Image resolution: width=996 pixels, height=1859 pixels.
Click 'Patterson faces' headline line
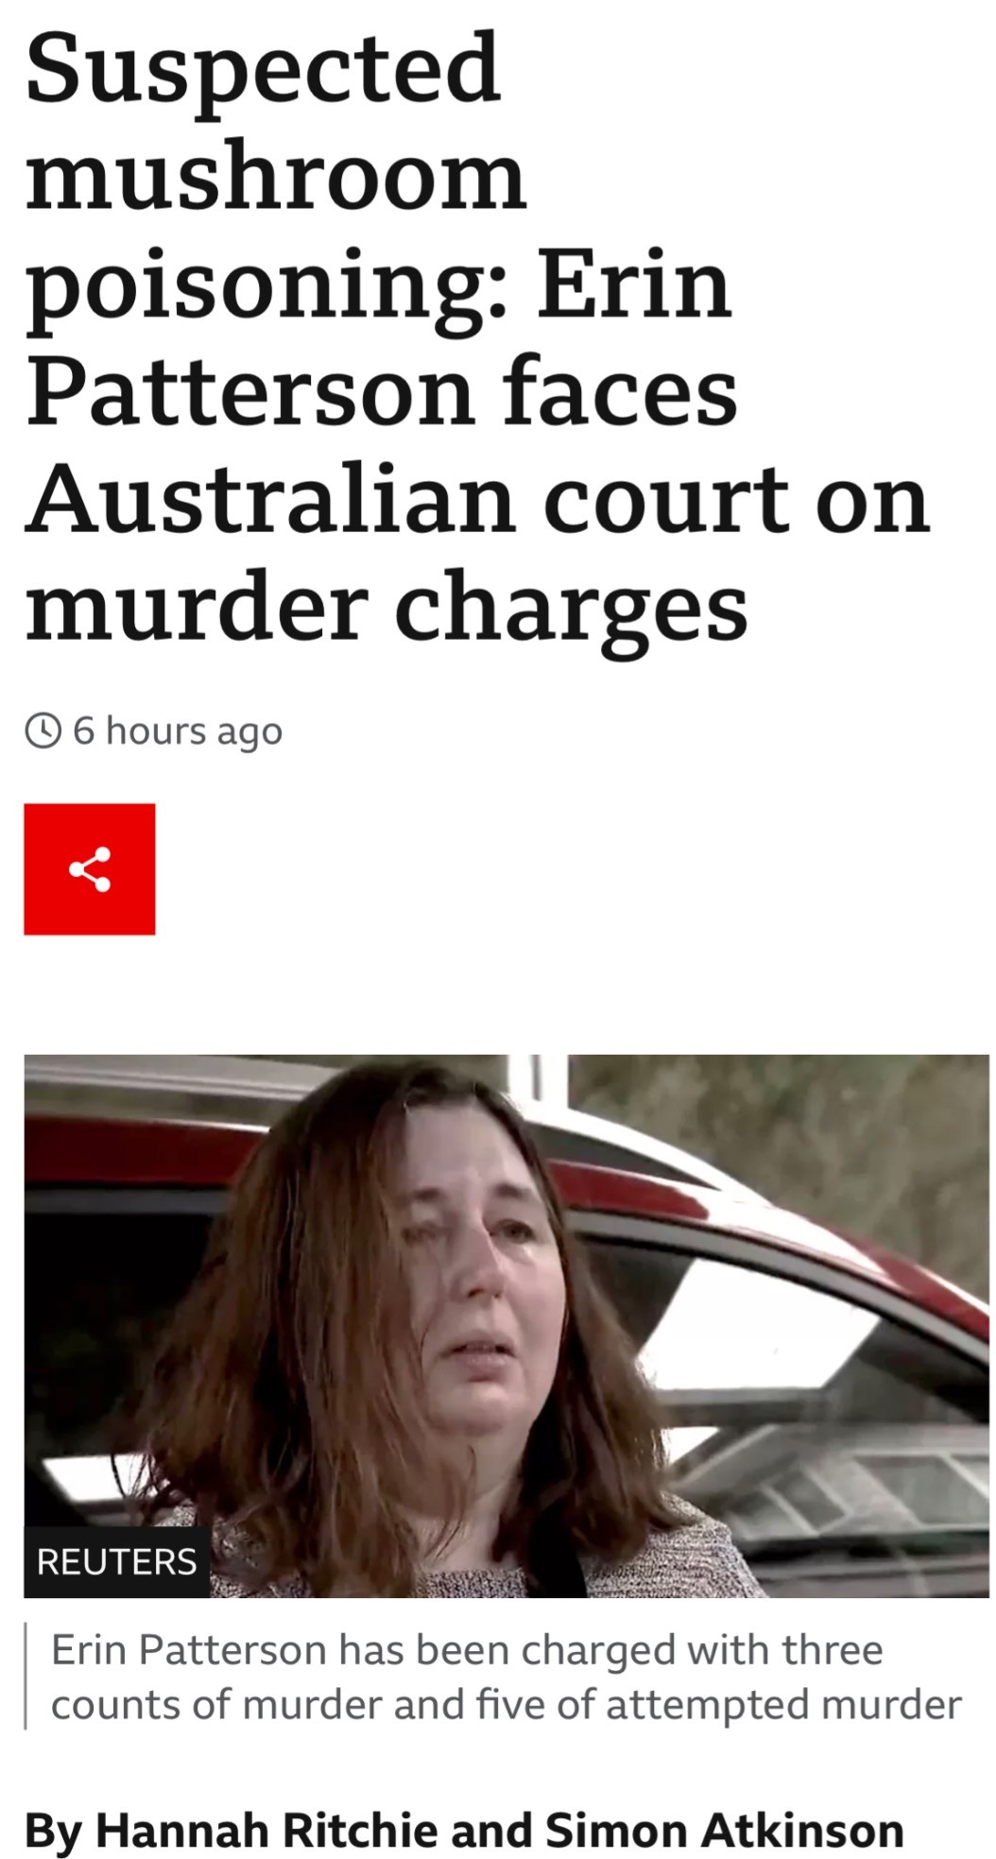pyautogui.click(x=381, y=391)
